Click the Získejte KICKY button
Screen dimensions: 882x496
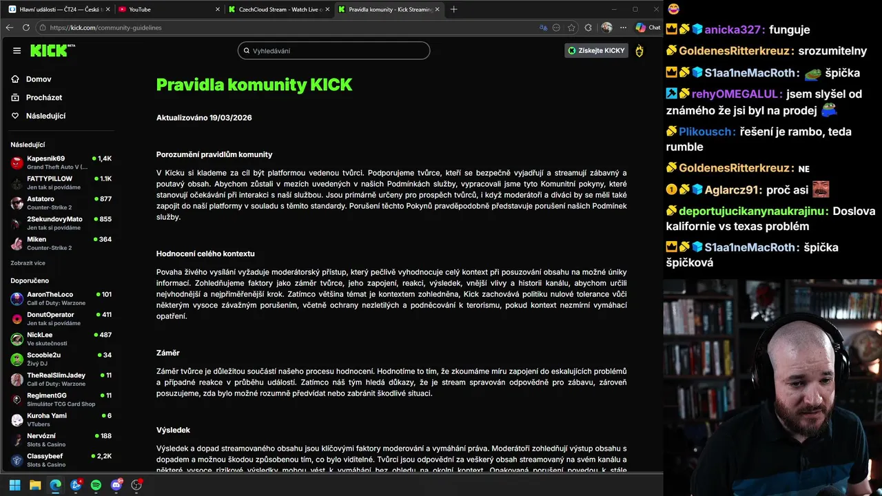[x=596, y=50]
